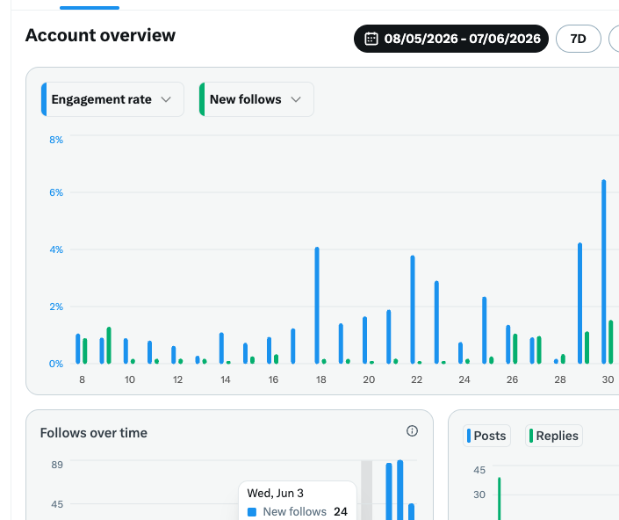The image size is (619, 520).
Task: Click the blue swatch in the tooltip
Action: point(252,512)
